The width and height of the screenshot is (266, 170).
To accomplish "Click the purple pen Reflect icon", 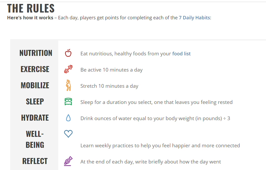I will tap(68, 161).
